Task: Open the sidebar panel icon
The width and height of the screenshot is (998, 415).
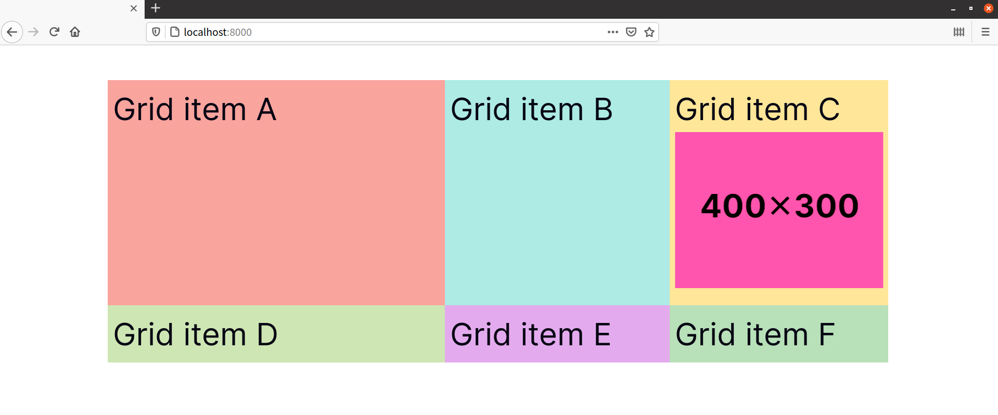Action: click(959, 32)
